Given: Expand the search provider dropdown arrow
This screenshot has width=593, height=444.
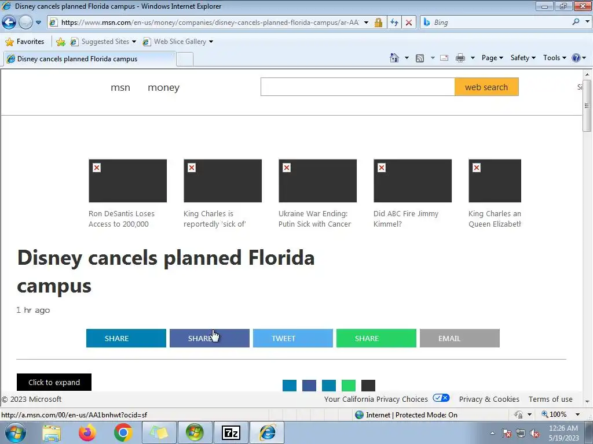Looking at the screenshot, I should (x=587, y=22).
